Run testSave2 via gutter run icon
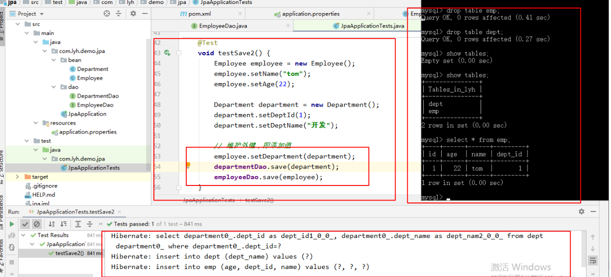This screenshot has height=277, width=611. (167, 52)
